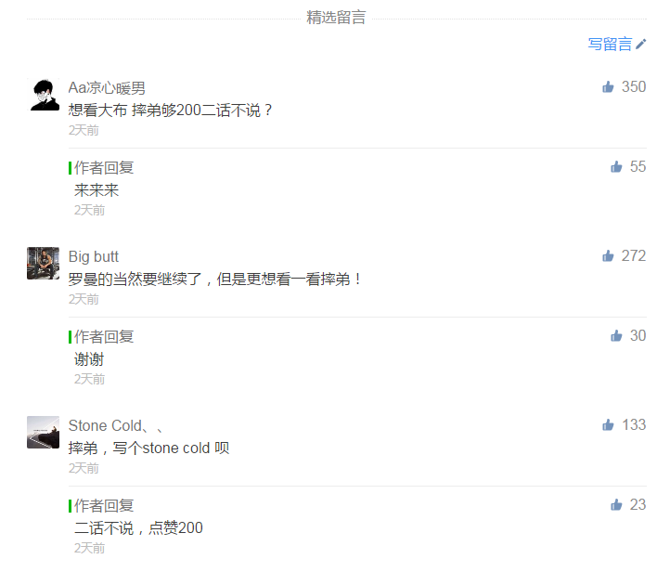Screen dimensions: 670x585
Task: Like the author reply saying 谢谢
Action: (616, 336)
